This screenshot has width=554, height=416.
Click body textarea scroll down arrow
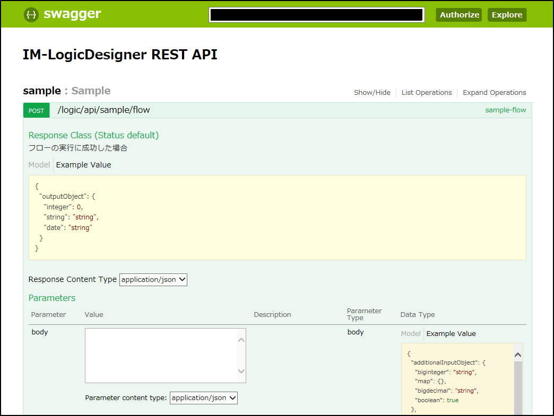pos(241,371)
